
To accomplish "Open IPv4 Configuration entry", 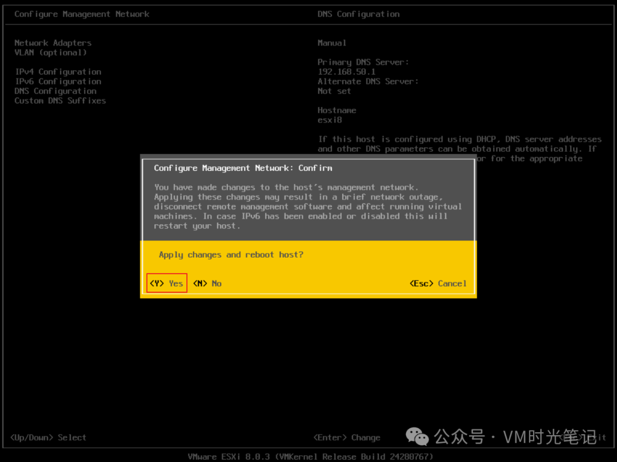I will click(x=58, y=71).
